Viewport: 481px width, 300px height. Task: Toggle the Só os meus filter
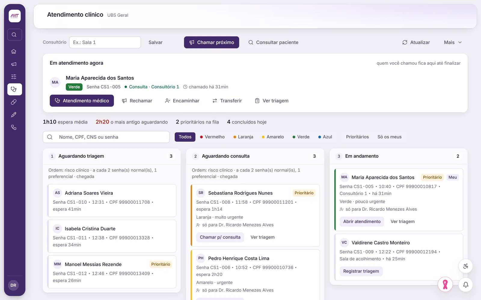pyautogui.click(x=389, y=137)
